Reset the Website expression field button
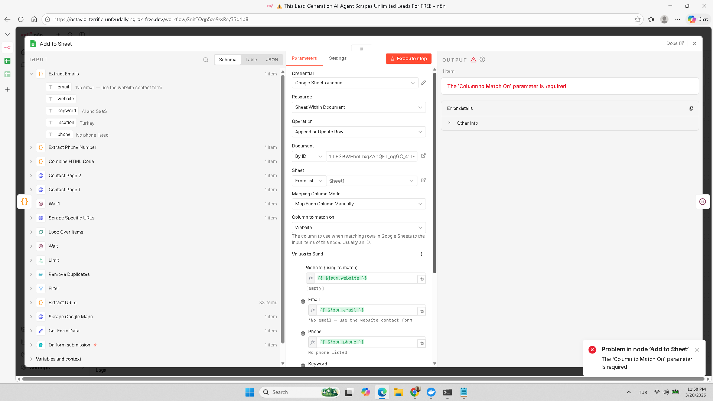713x401 pixels. 421,279
